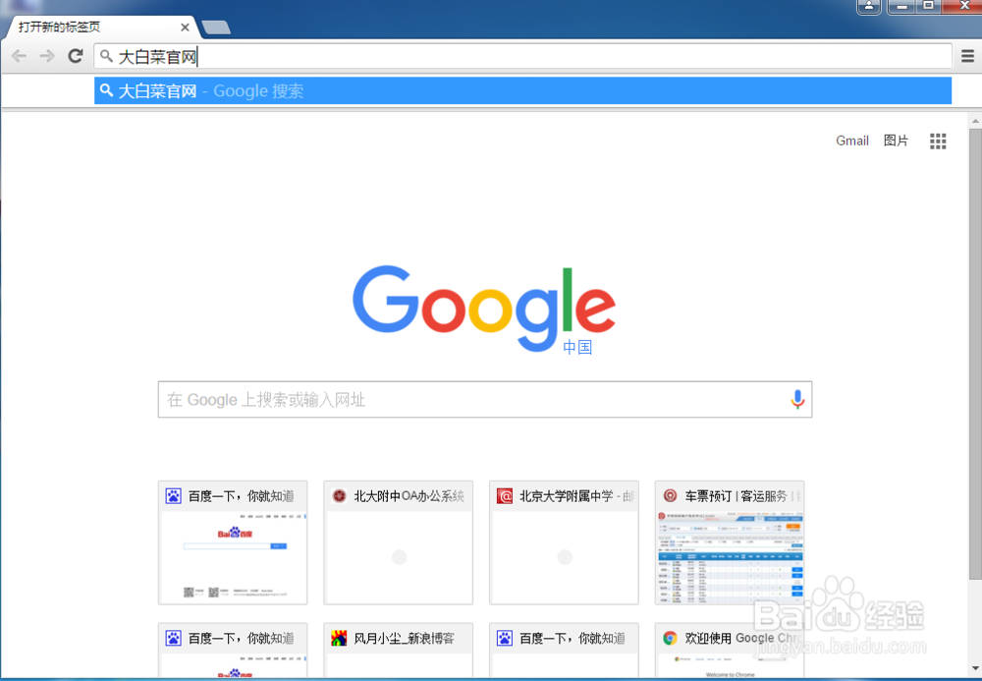Viewport: 982px width, 681px height.
Task: Open the 图片 images link
Action: click(x=895, y=141)
